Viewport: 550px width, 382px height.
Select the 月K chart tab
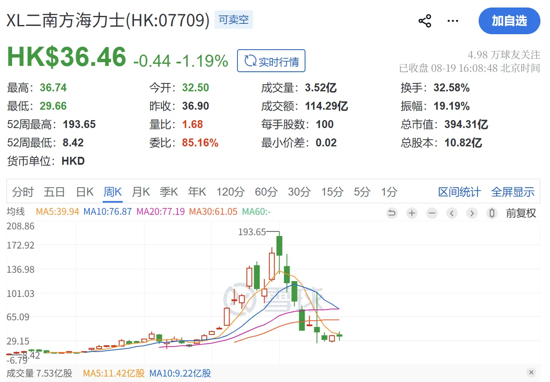coord(141,192)
